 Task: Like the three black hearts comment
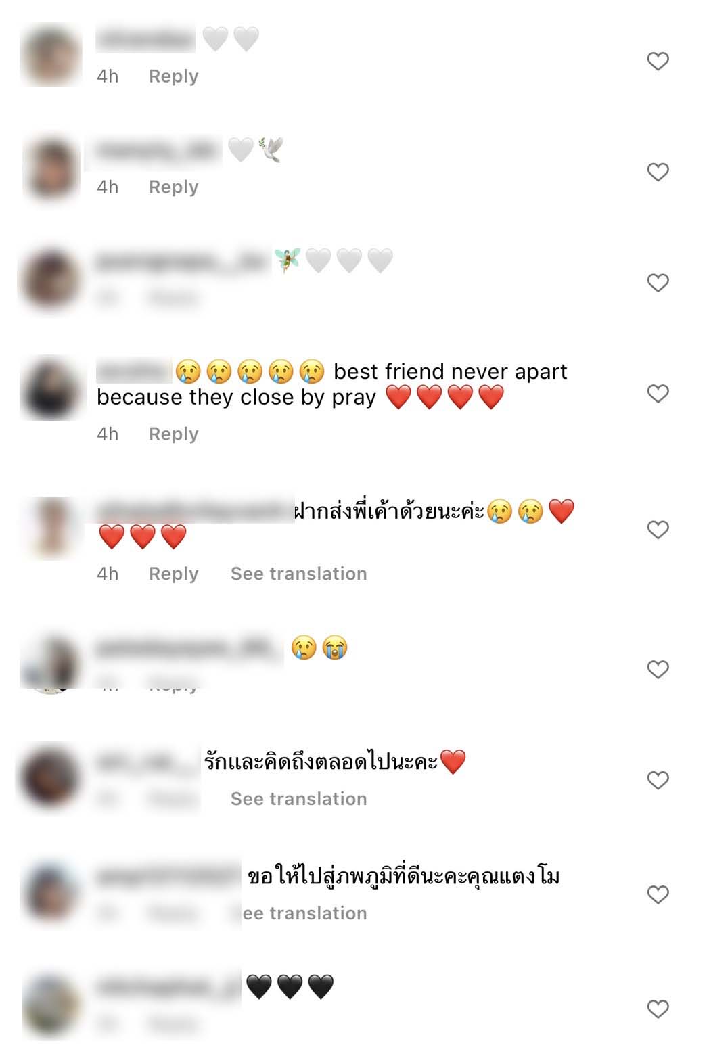pos(658,1009)
